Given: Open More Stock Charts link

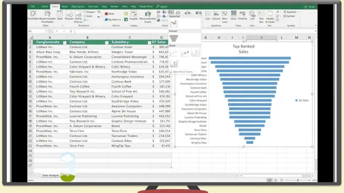Looking at the screenshot, I should [x=181, y=71].
